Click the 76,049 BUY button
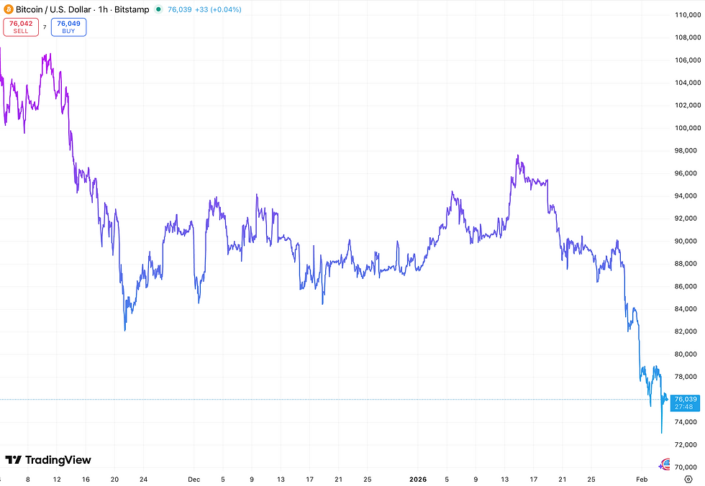 coord(68,27)
